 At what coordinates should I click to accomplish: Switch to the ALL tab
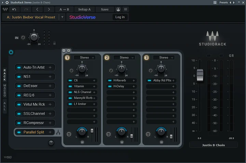click(5, 106)
